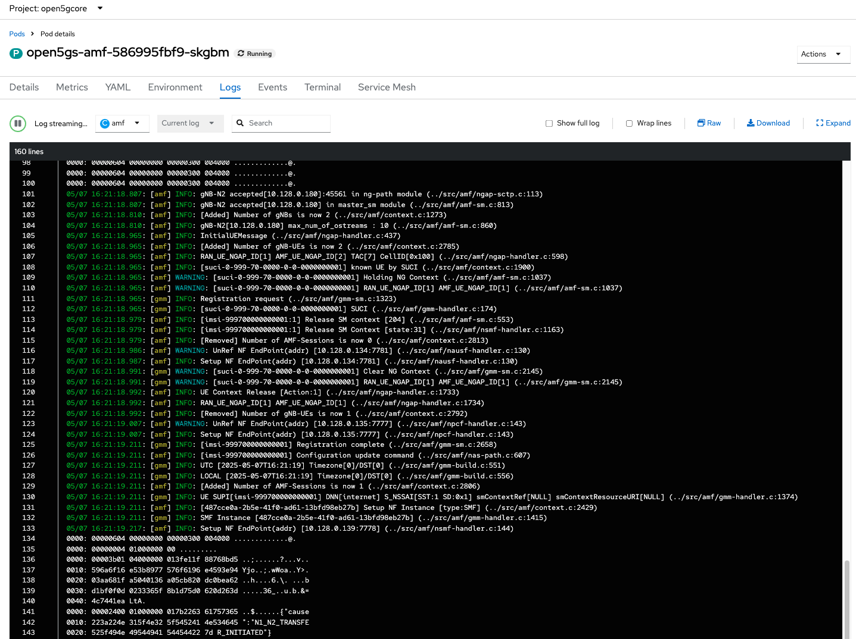The height and width of the screenshot is (639, 856).
Task: Switch to the Events tab
Action: [x=273, y=87]
